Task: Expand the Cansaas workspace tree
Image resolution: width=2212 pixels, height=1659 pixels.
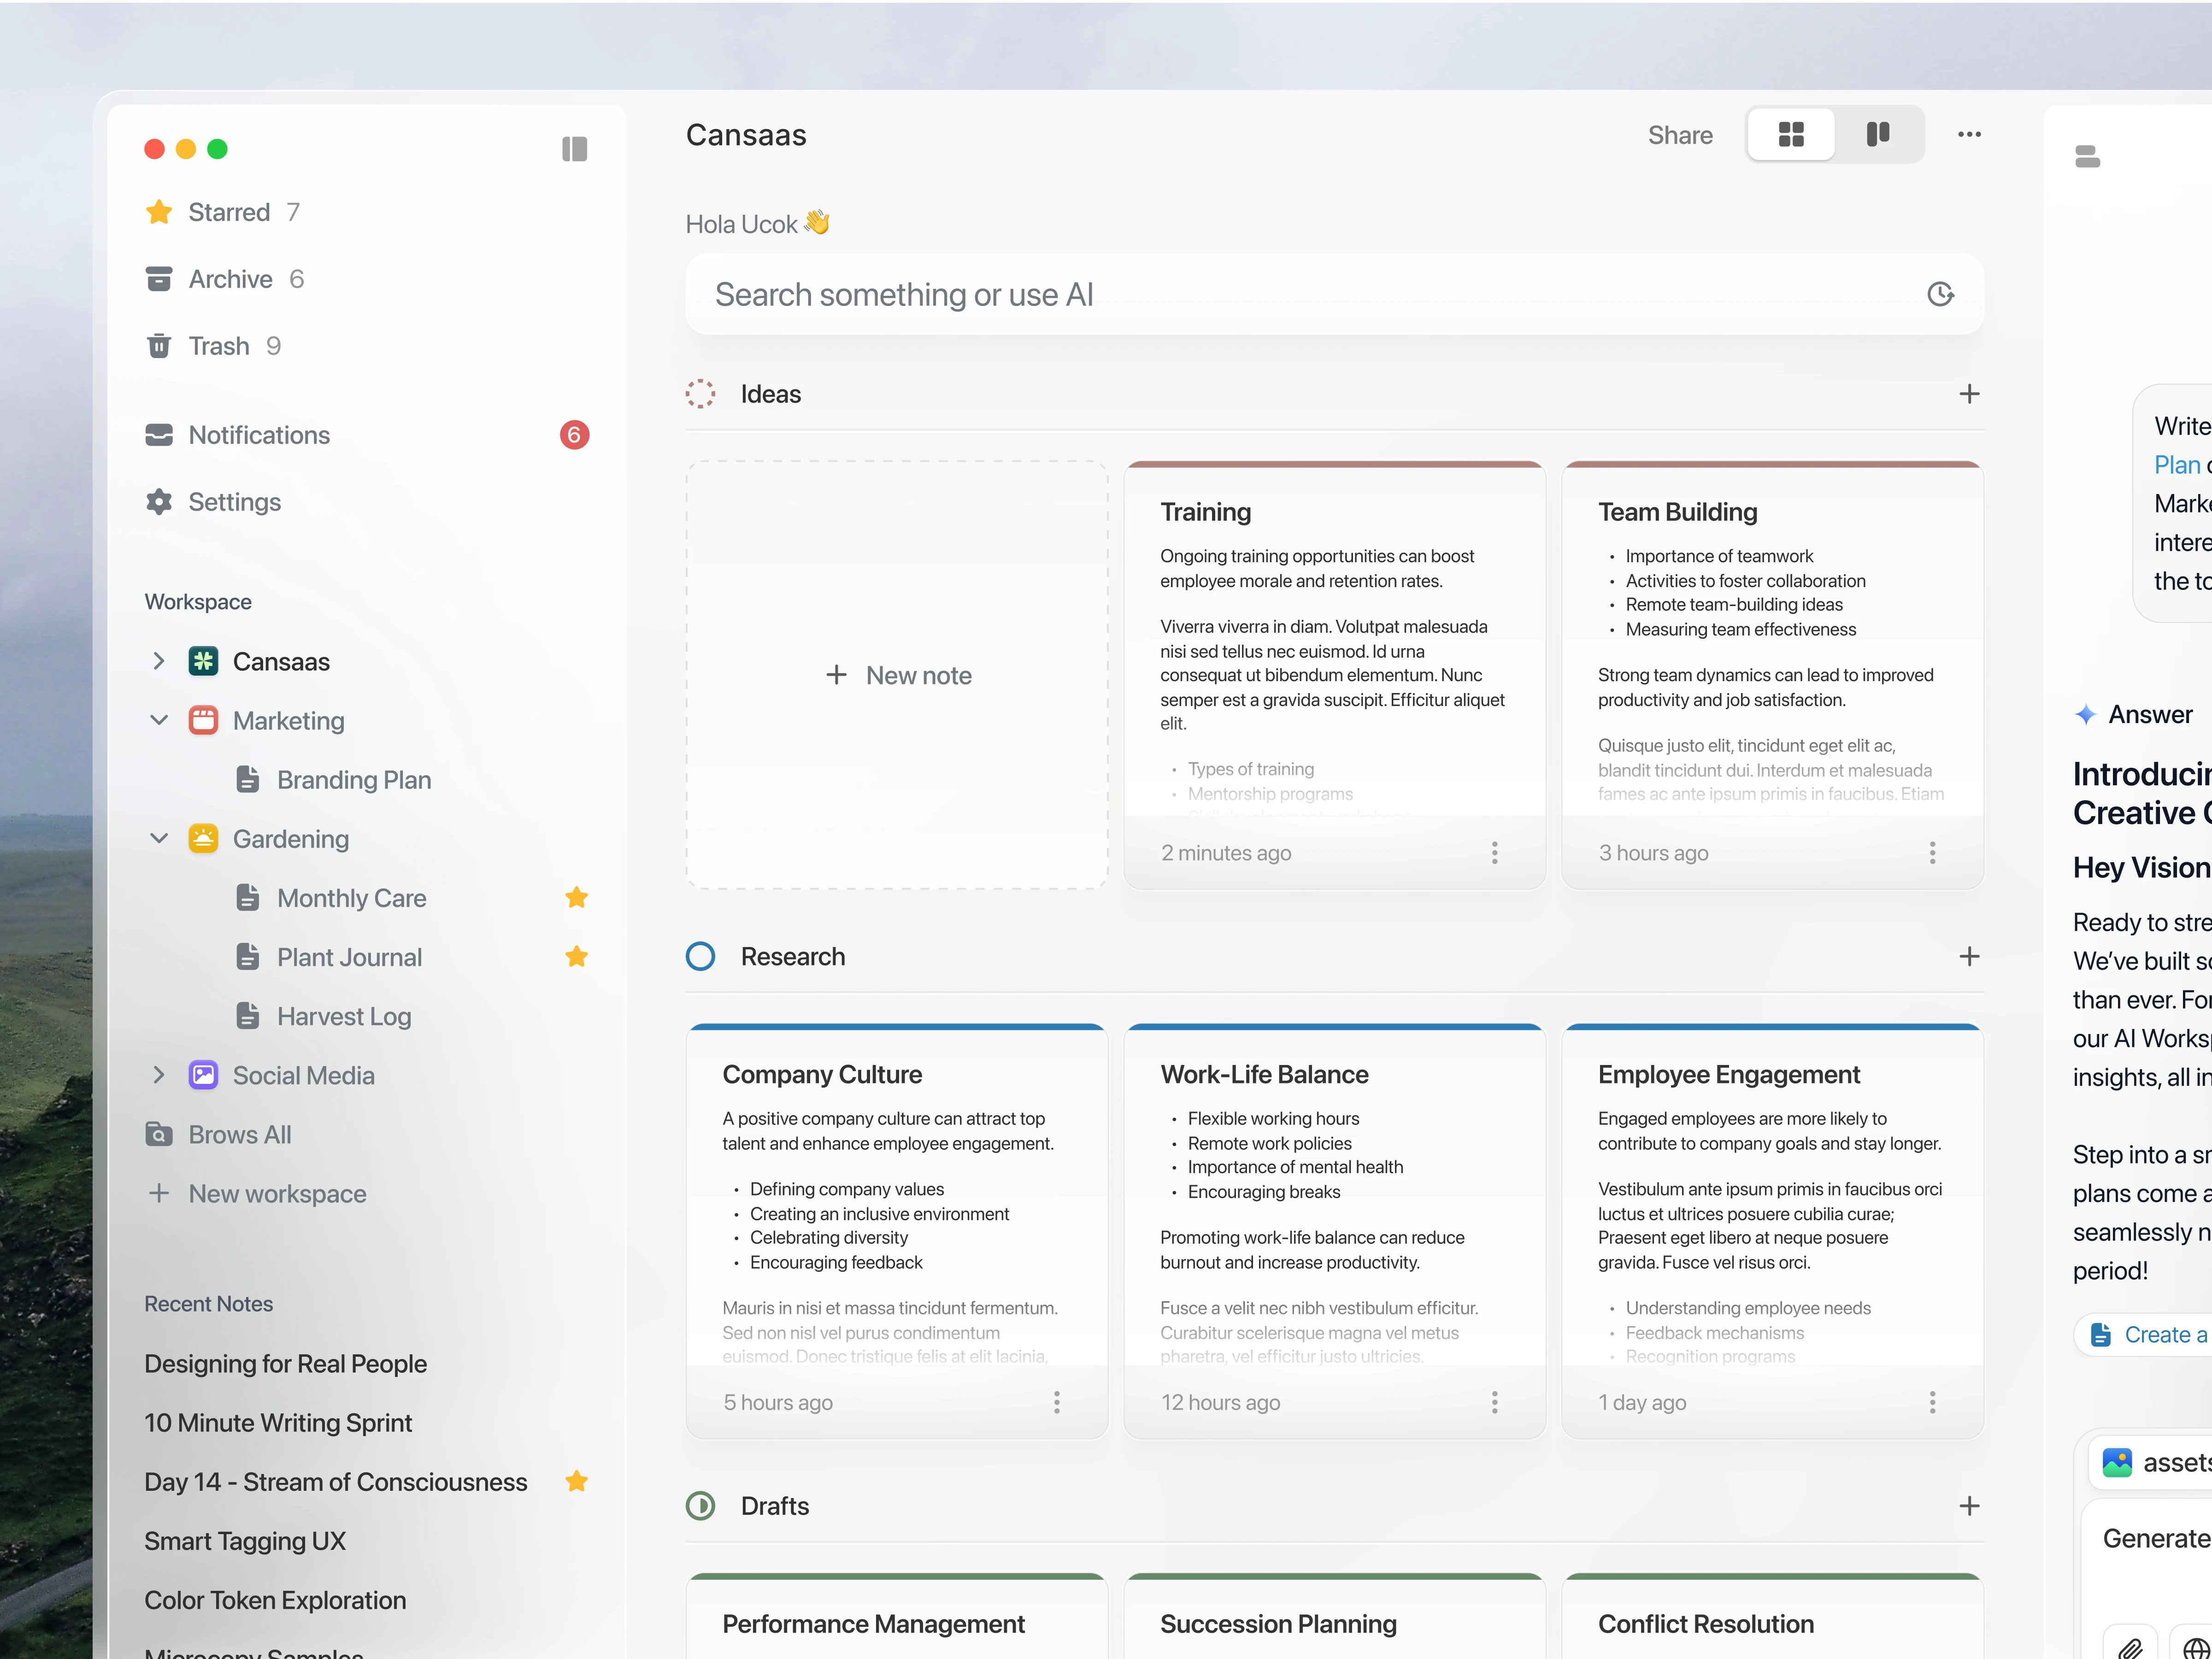Action: coord(158,661)
